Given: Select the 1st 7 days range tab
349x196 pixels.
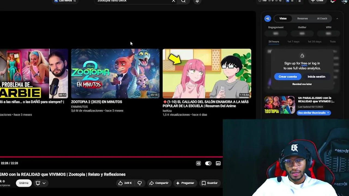Looking at the screenshot, I should 293,42.
